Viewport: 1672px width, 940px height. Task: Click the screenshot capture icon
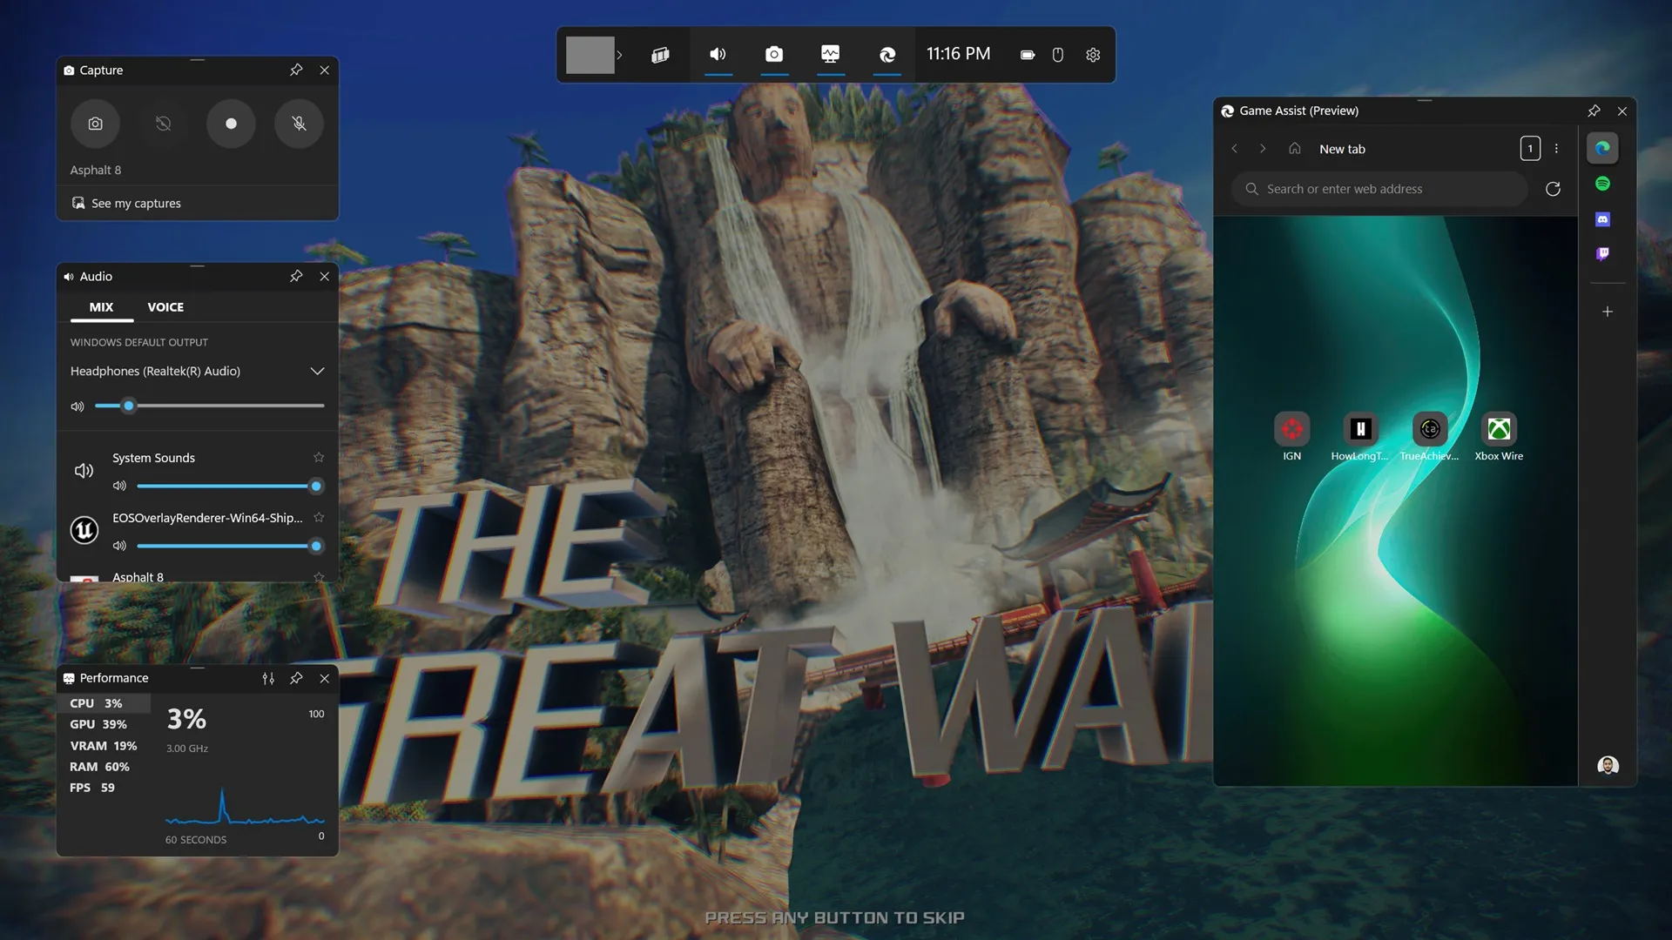click(x=95, y=123)
